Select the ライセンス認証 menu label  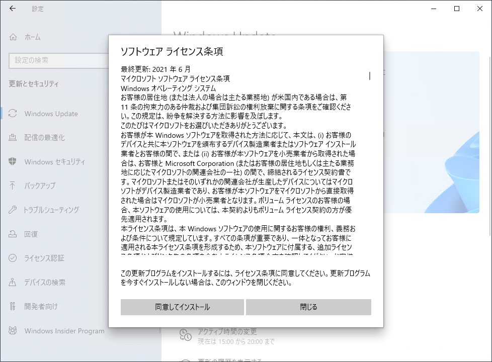[44, 258]
